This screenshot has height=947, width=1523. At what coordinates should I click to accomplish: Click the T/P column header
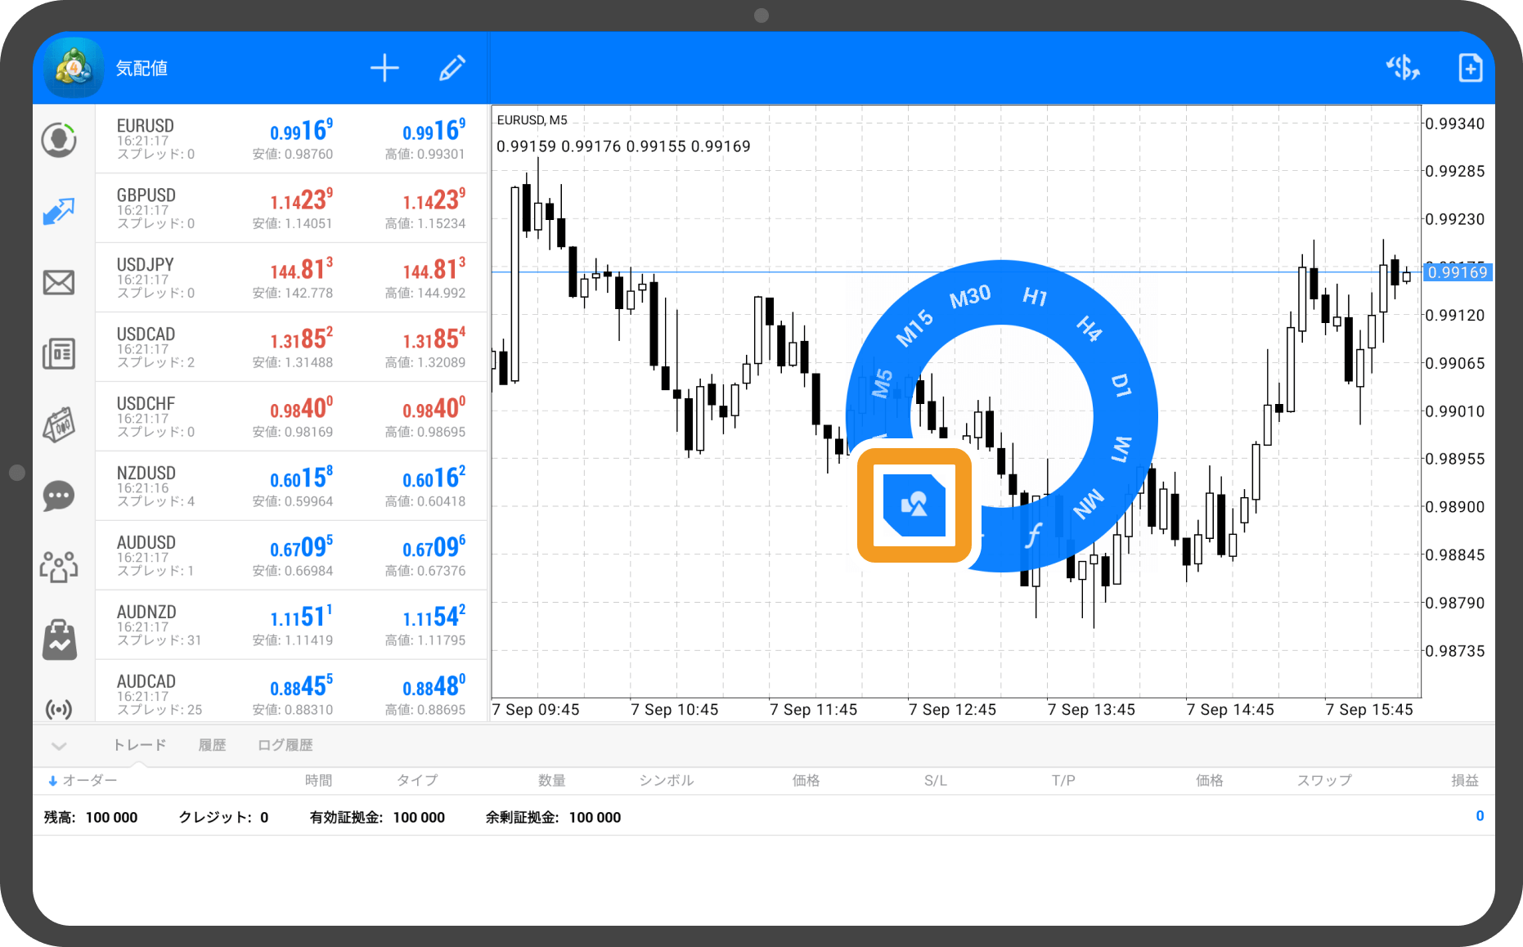[1063, 780]
